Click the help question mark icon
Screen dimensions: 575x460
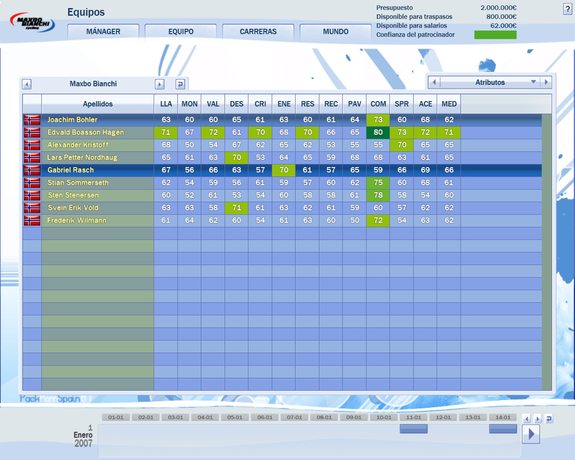[x=567, y=9]
